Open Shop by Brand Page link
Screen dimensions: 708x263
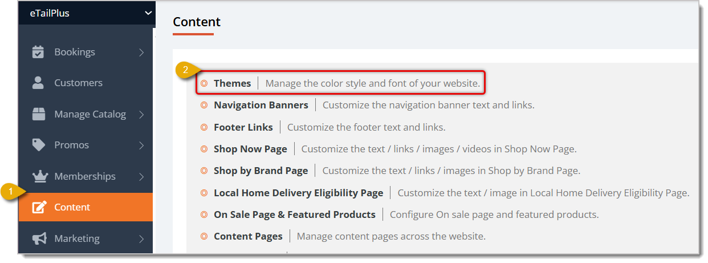pyautogui.click(x=261, y=171)
